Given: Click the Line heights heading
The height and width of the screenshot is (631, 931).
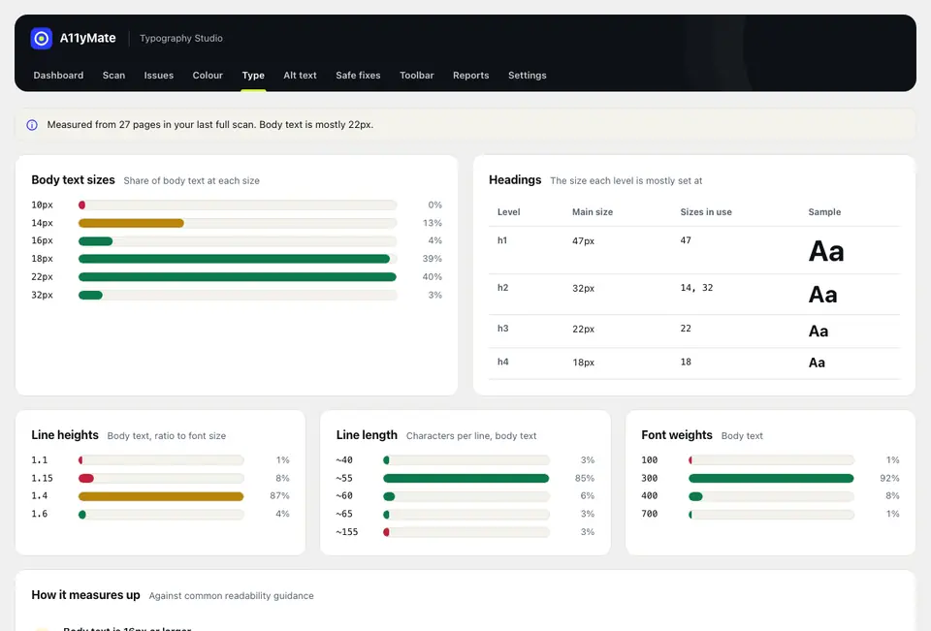Looking at the screenshot, I should tap(65, 435).
